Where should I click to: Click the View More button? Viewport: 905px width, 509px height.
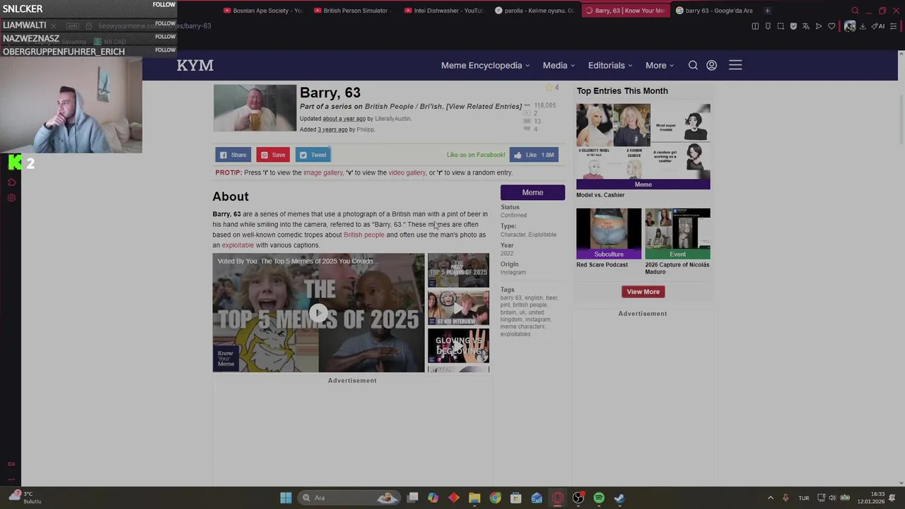pyautogui.click(x=643, y=291)
